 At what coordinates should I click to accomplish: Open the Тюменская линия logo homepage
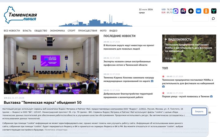pyautogui.click(x=20, y=15)
